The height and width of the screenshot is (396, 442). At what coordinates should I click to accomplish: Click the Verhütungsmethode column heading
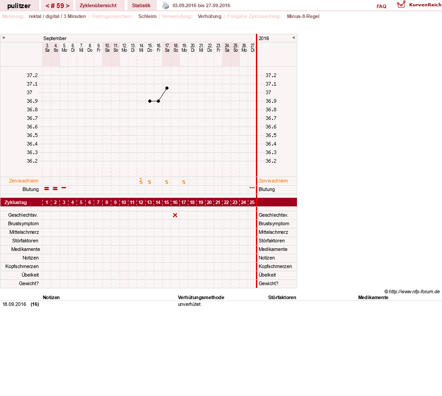[201, 298]
